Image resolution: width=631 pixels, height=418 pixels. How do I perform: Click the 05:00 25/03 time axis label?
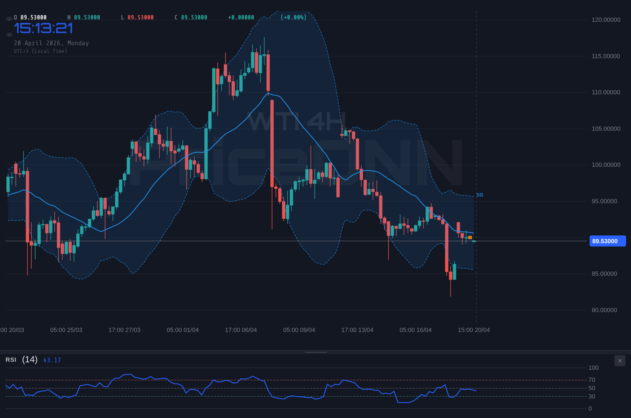pyautogui.click(x=66, y=330)
